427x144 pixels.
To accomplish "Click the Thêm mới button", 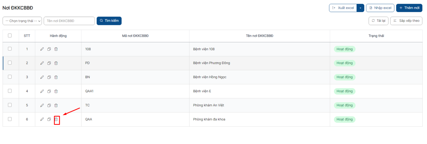I will click(x=409, y=8).
